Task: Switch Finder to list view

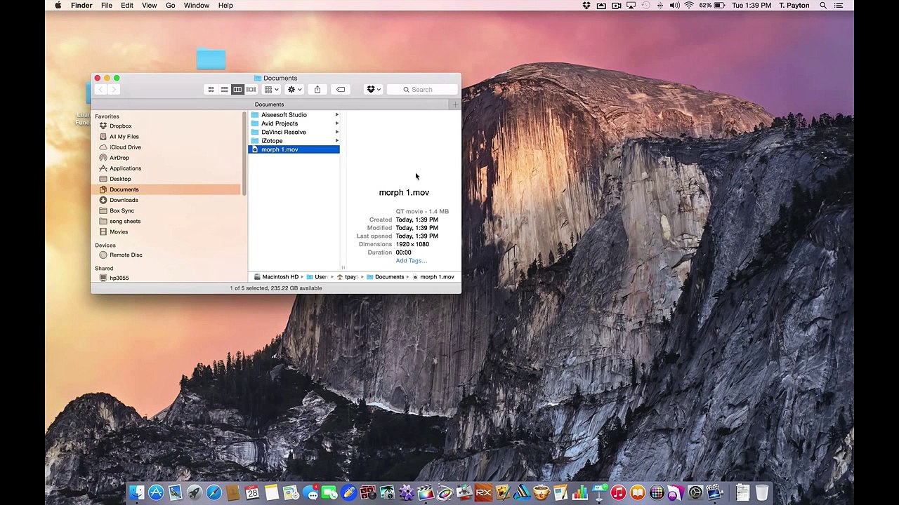Action: (224, 90)
